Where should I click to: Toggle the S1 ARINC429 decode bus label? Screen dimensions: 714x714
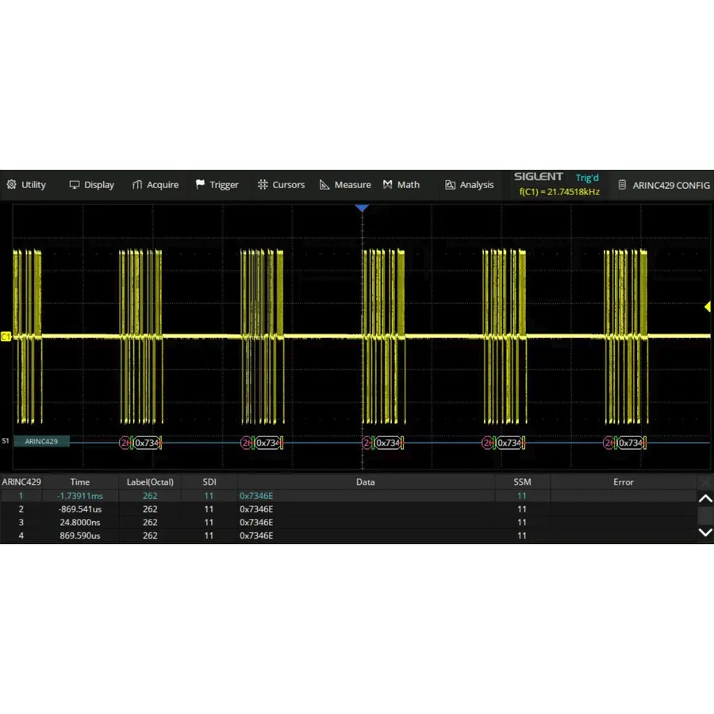[x=41, y=441]
